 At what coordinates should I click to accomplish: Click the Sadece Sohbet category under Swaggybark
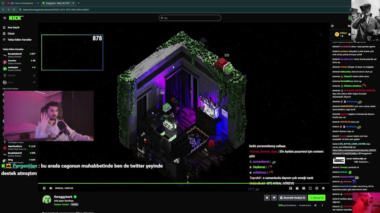[61, 204]
